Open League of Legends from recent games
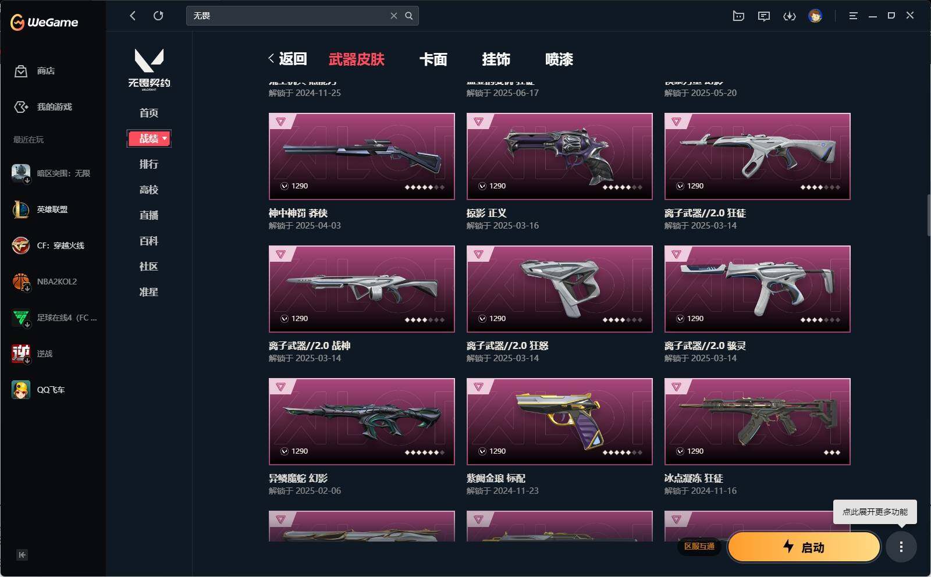Screen dimensions: 931x577 pos(52,209)
